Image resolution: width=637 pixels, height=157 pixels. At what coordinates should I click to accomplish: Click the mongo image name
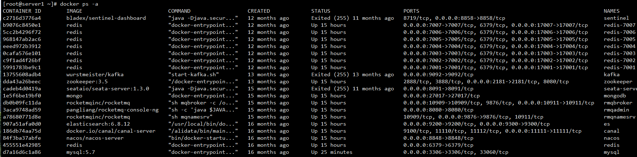coord(74,96)
